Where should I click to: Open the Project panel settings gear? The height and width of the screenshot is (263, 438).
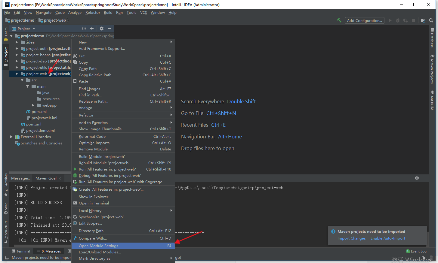point(102,29)
